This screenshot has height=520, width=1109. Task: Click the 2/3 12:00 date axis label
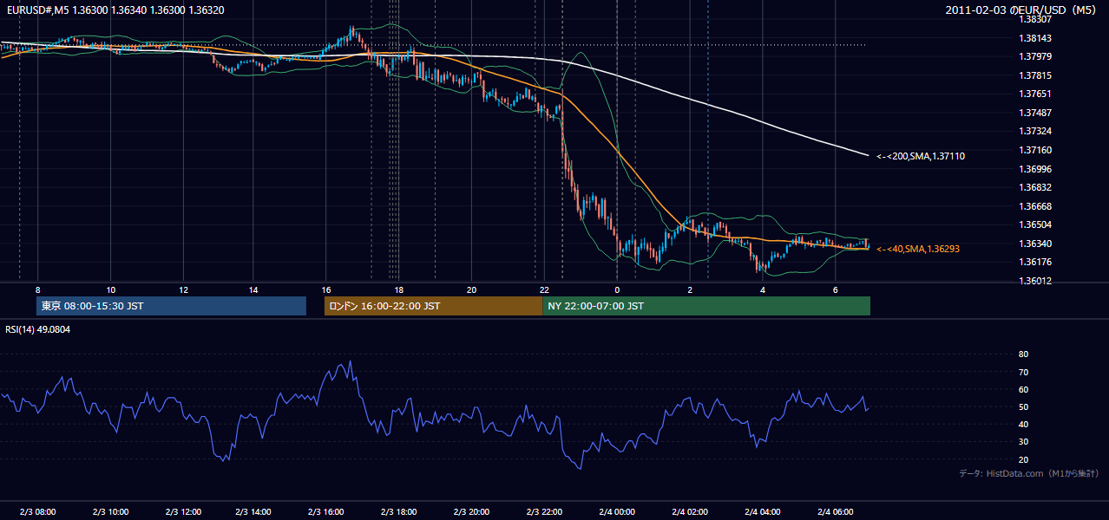183,512
